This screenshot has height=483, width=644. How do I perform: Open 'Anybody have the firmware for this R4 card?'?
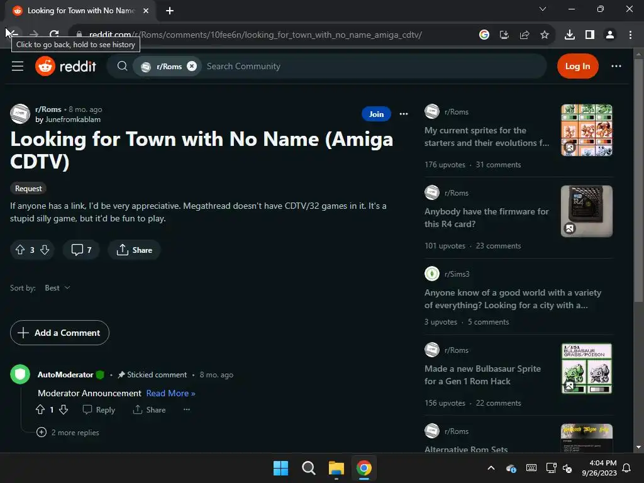pos(487,218)
